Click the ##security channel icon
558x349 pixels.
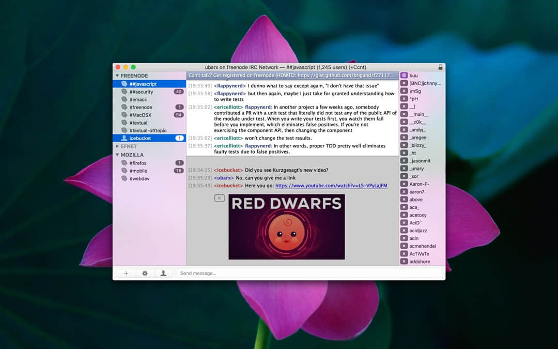click(x=124, y=92)
